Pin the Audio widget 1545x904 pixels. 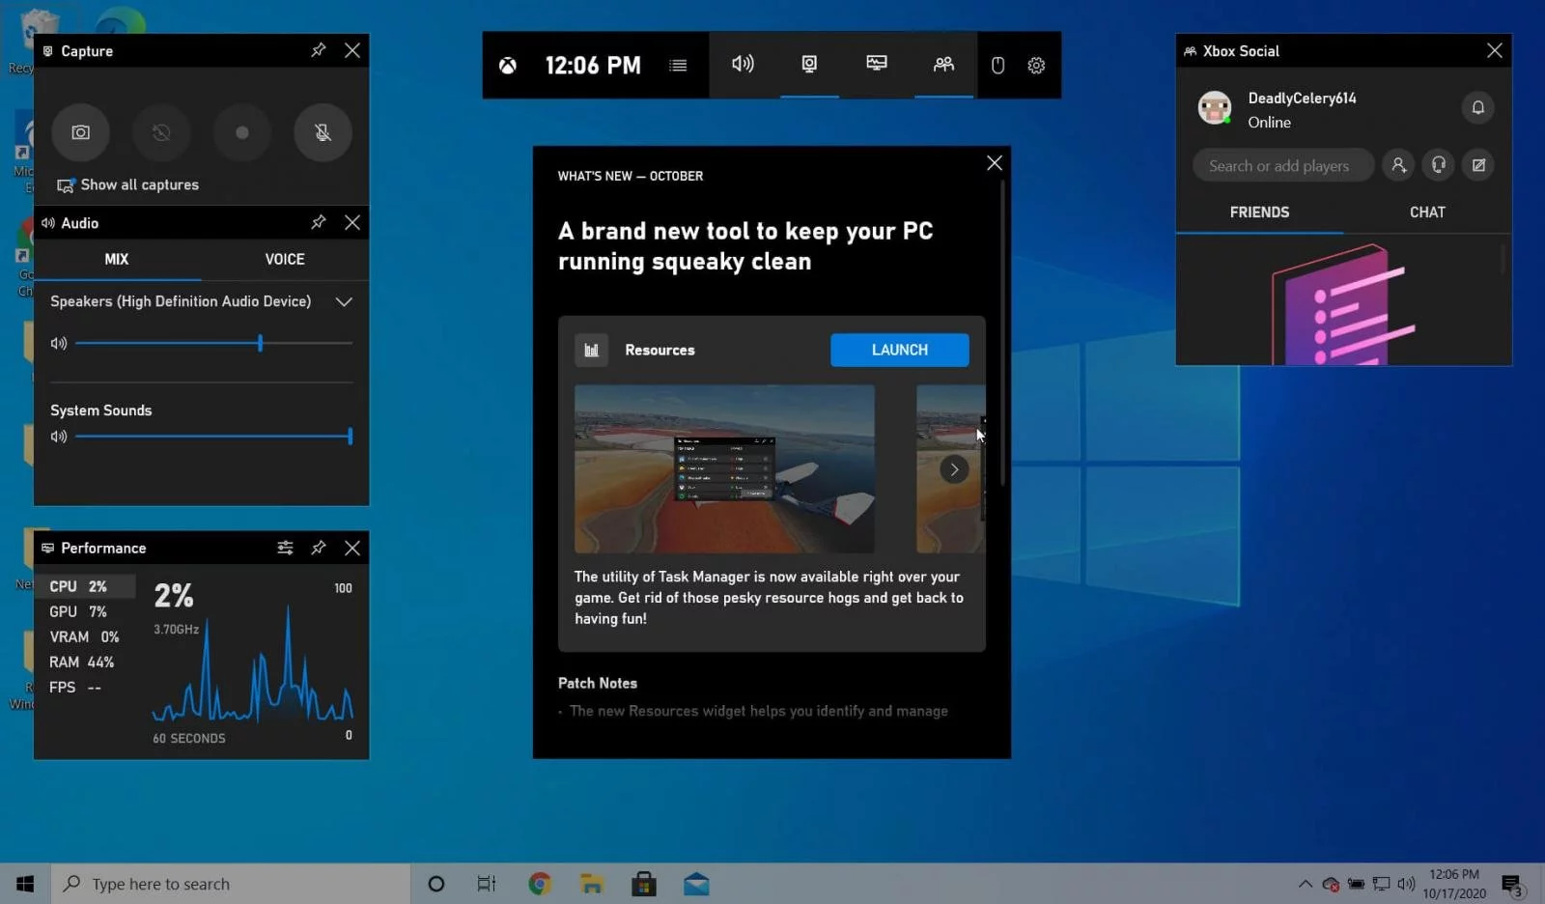[x=319, y=222]
